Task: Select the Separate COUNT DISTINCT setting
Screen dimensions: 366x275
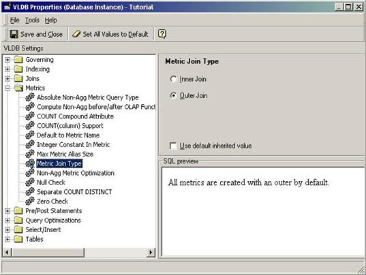Action: [74, 192]
